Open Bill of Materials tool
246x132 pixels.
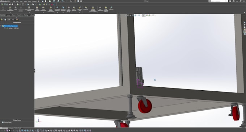click(74, 9)
